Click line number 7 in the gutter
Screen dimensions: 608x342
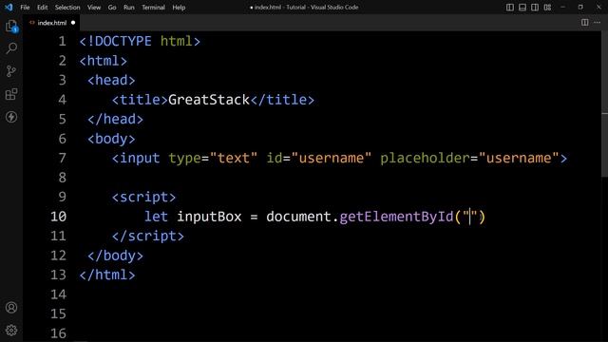[x=63, y=158]
